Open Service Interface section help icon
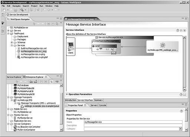This screenshot has height=137, width=190. pos(178,30)
